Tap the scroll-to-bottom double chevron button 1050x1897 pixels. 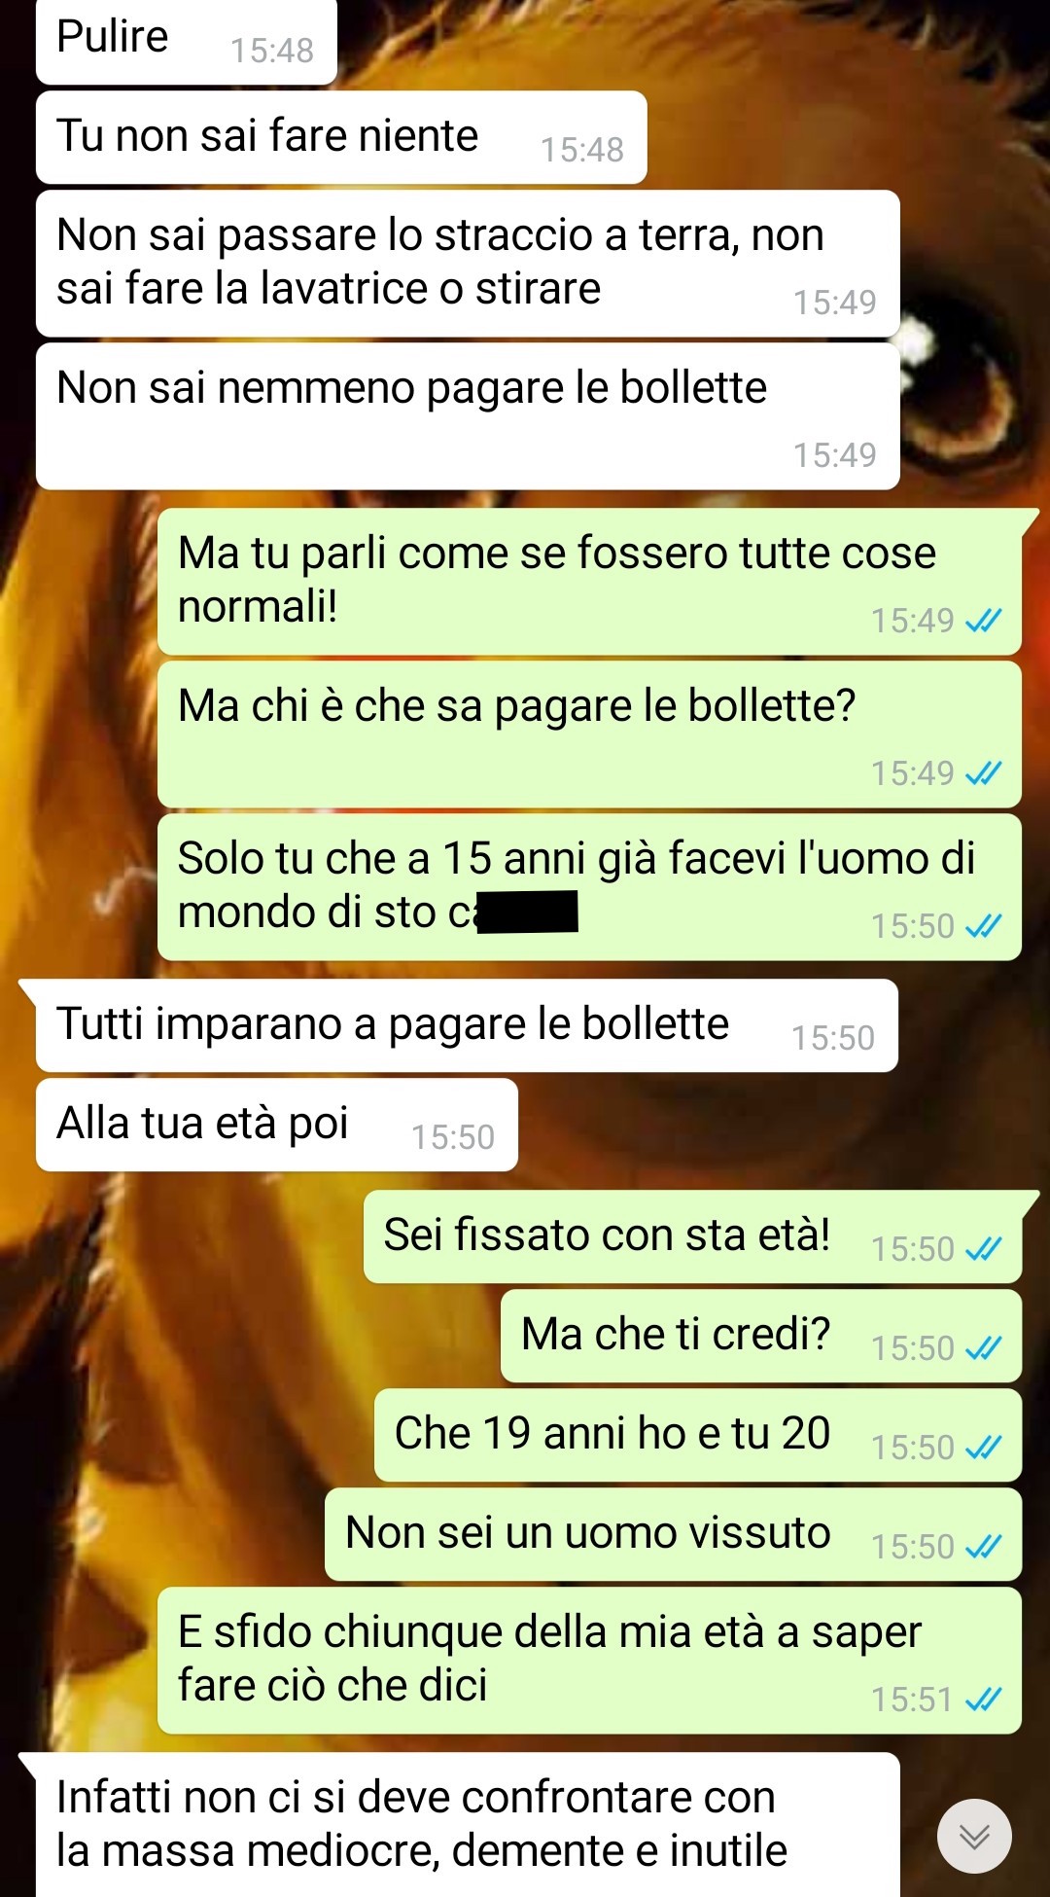(974, 1836)
